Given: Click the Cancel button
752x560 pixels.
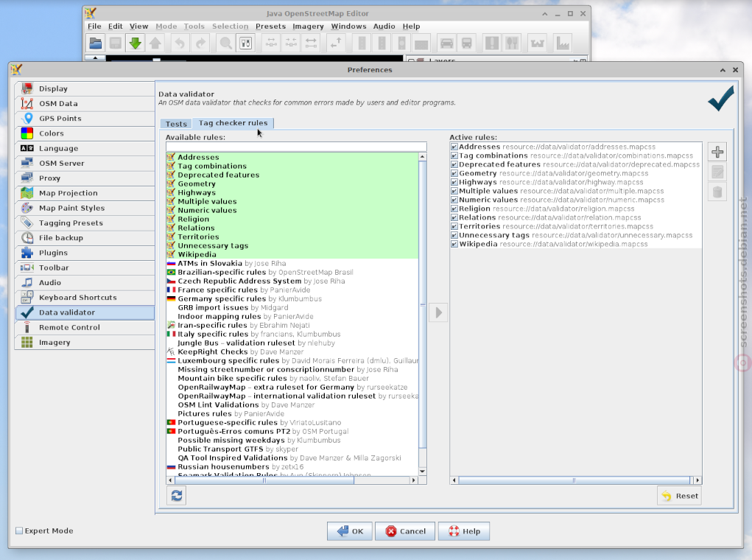Looking at the screenshot, I should pos(405,531).
